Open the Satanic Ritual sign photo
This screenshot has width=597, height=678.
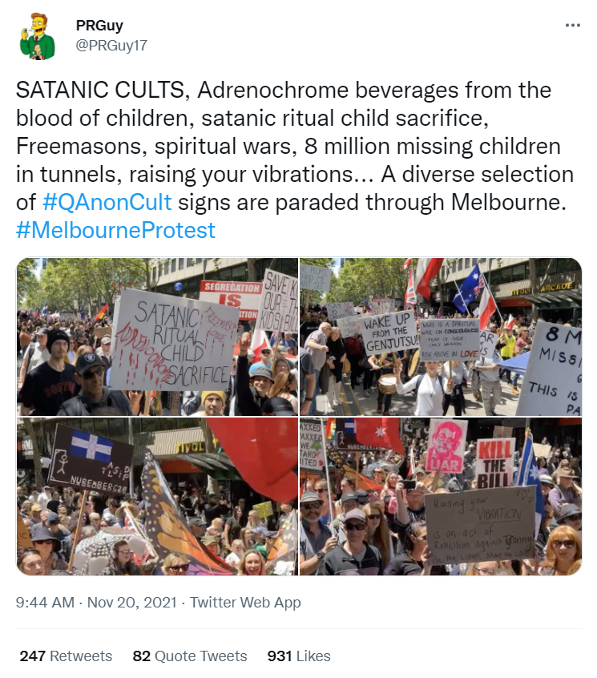[x=157, y=337]
